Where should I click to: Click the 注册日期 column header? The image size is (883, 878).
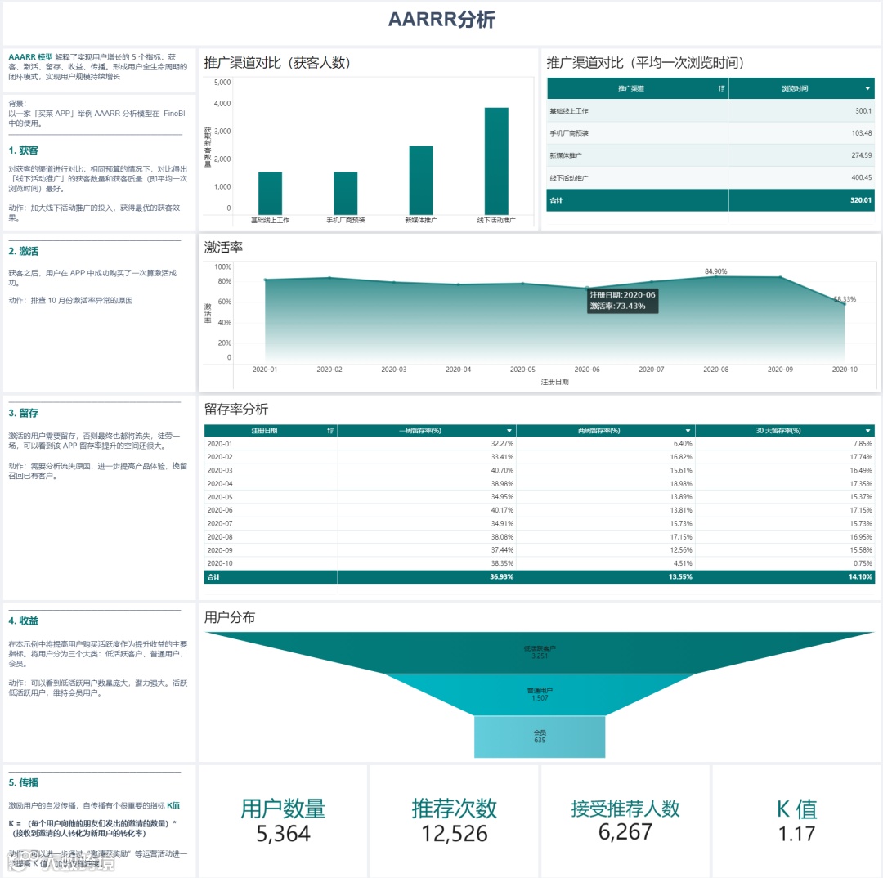pyautogui.click(x=271, y=431)
